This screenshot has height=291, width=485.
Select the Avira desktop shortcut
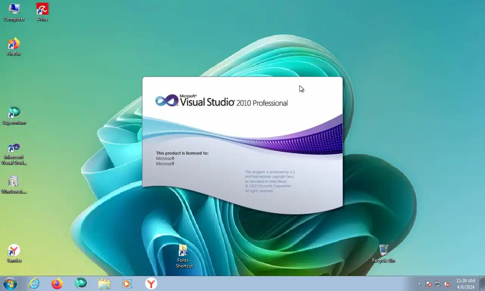tap(42, 12)
